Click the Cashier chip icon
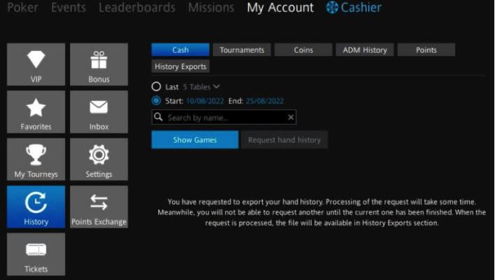 [x=332, y=8]
